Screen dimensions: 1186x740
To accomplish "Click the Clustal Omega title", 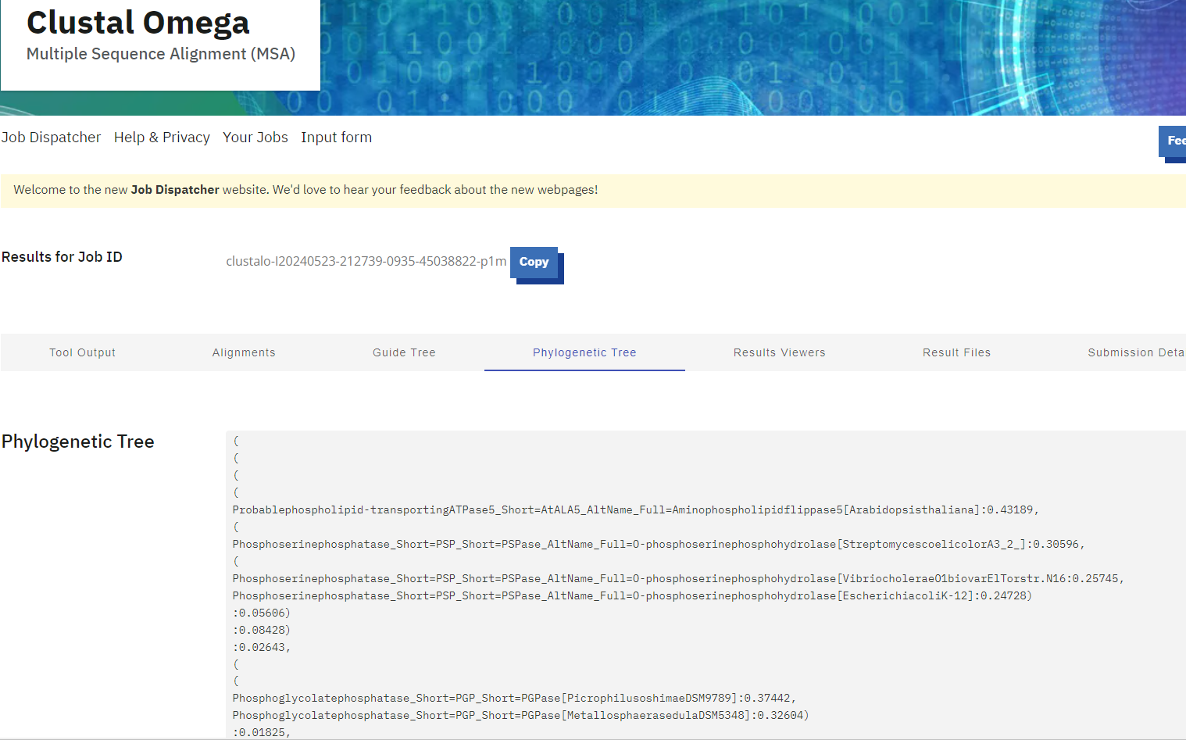I will pos(138,23).
